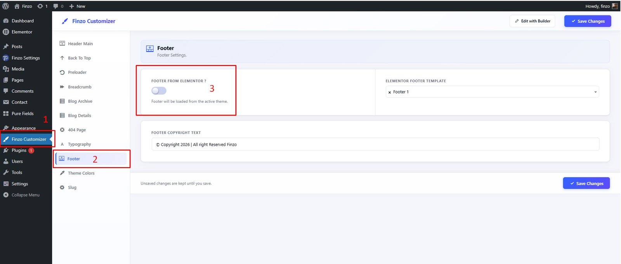
Task: Click the Pure Fields grid icon
Action: pyautogui.click(x=6, y=114)
